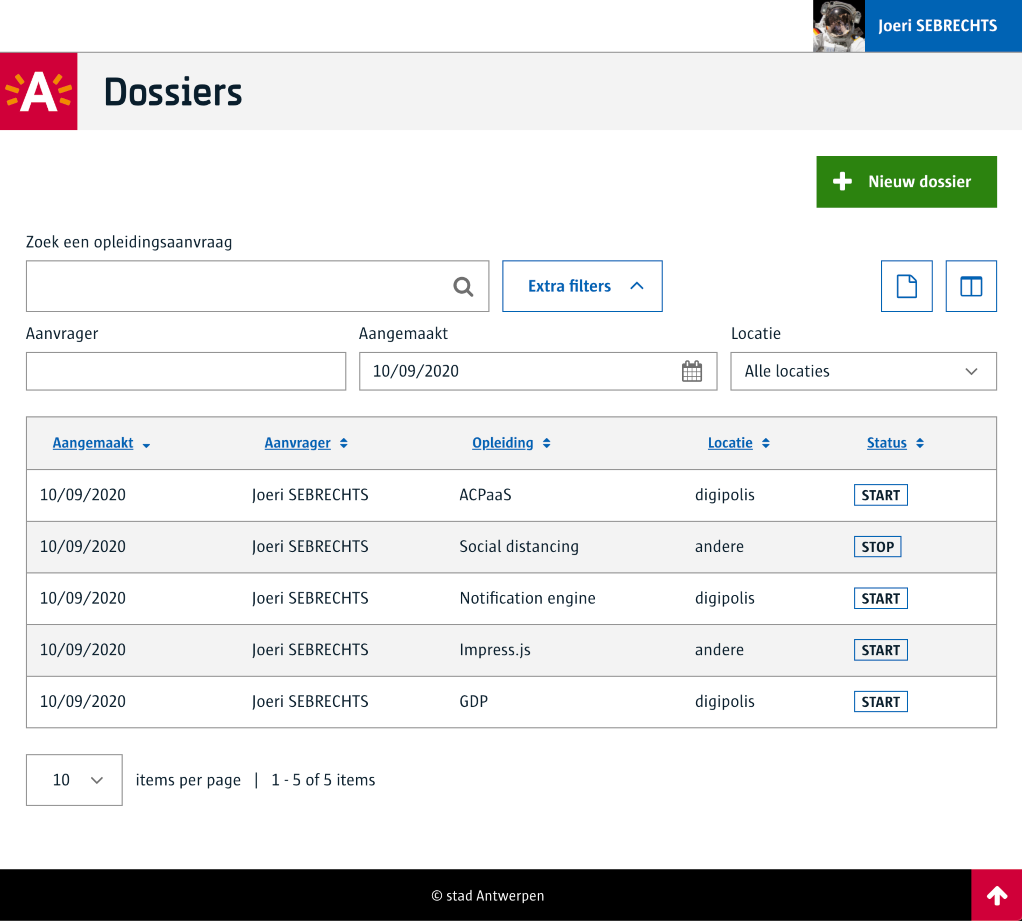The width and height of the screenshot is (1022, 921).
Task: Click digipolis in the ACPaaS row
Action: 725,495
